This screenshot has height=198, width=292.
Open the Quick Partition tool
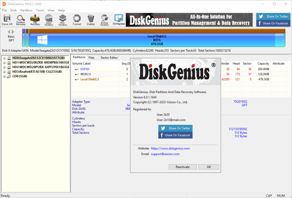coord(49,20)
